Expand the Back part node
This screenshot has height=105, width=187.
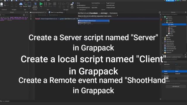click(x=167, y=28)
